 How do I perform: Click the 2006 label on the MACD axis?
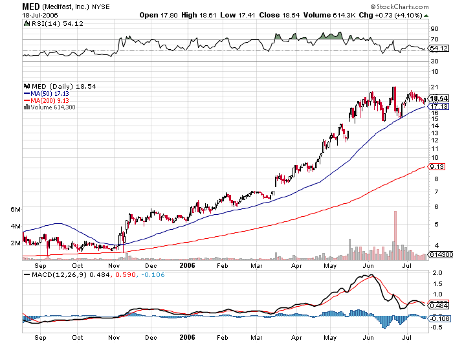[x=187, y=337]
